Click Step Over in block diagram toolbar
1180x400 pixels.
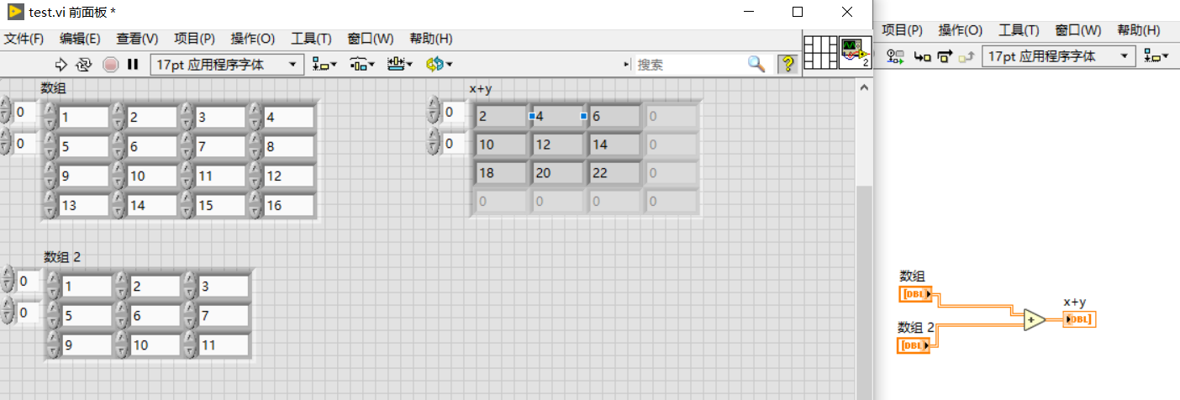944,56
